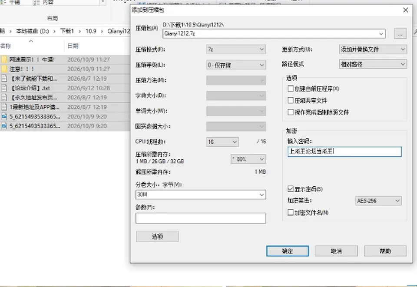
Task: Click the file icon of 【来了就能下载和...
Action: [x=4, y=79]
